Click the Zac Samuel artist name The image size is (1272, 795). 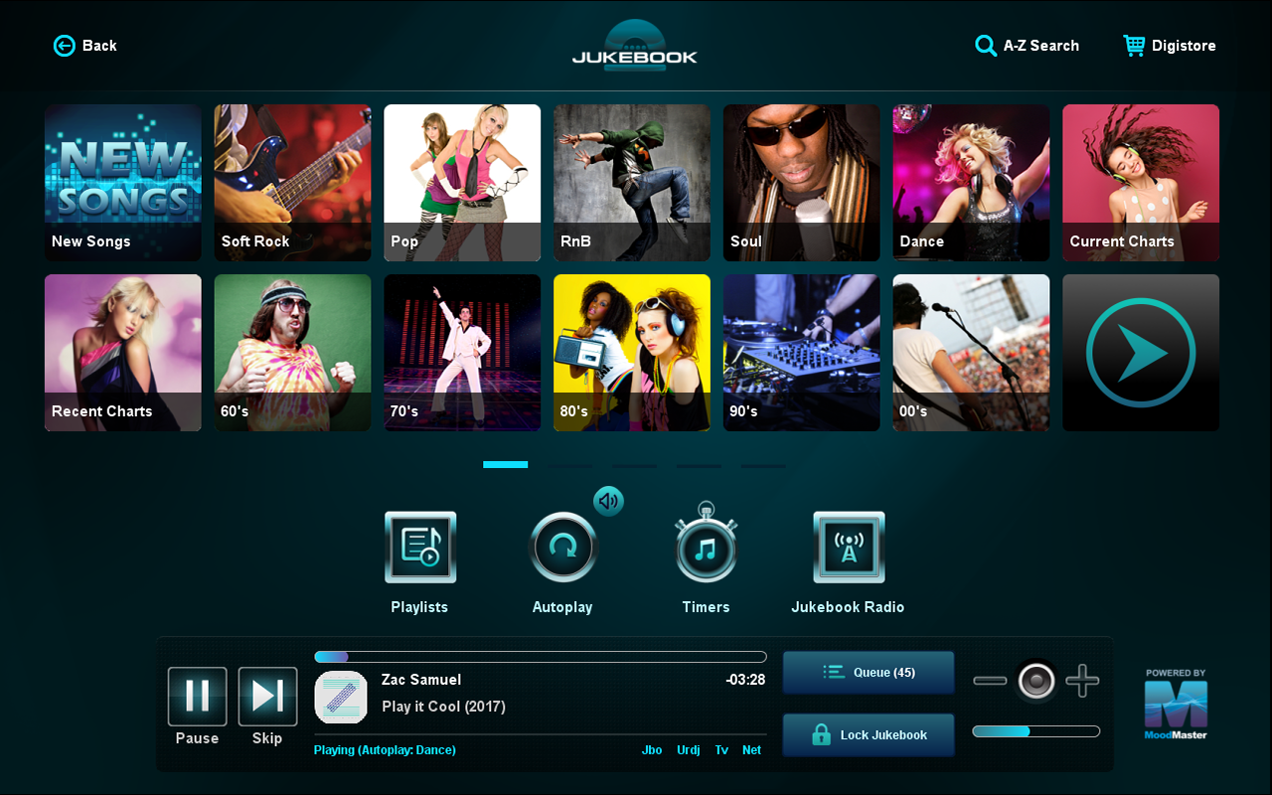[x=421, y=680]
